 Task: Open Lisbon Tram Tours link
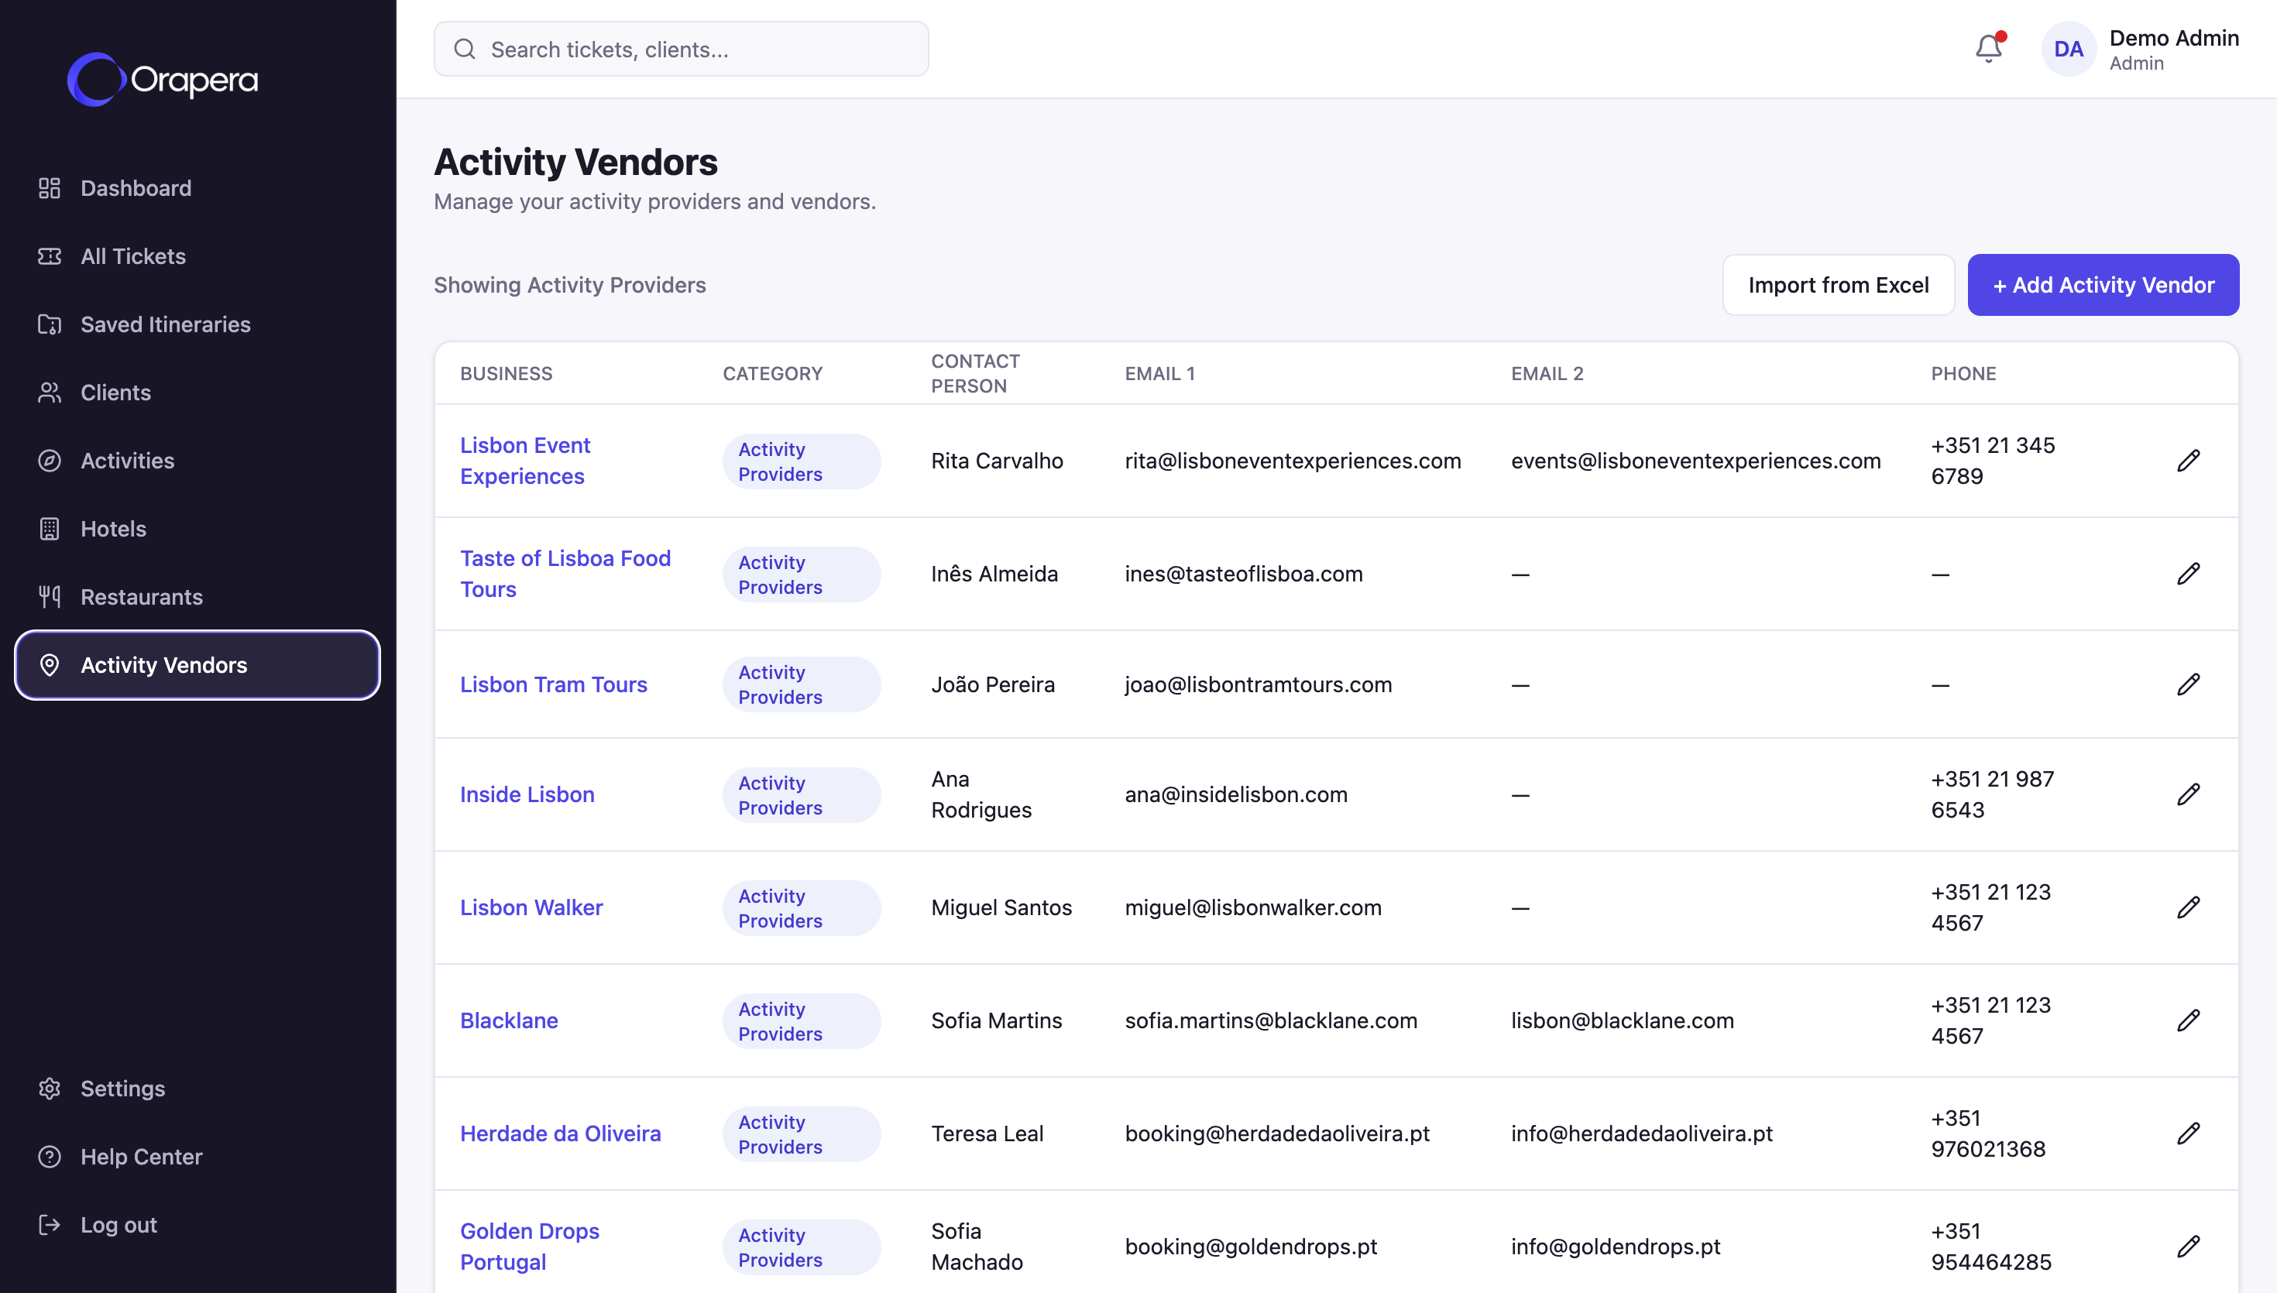point(553,684)
